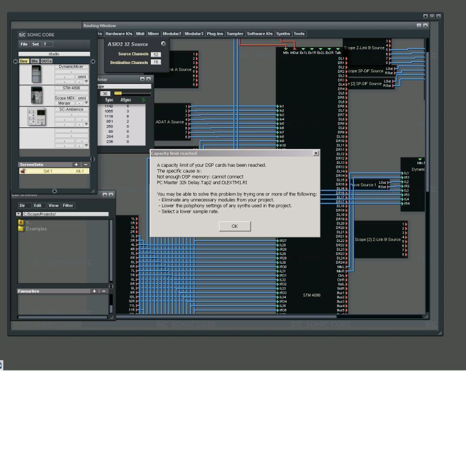Remove a ScreenSet with minus

tap(85, 164)
